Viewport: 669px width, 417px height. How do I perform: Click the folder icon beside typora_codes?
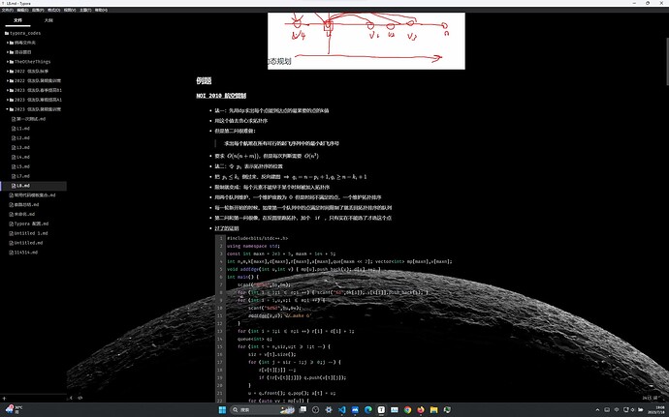(x=7, y=33)
